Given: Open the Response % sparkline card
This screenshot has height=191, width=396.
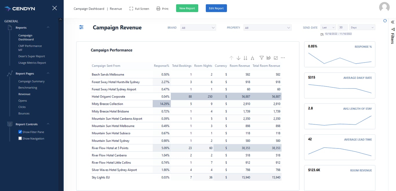Looking at the screenshot, I should coord(340,54).
